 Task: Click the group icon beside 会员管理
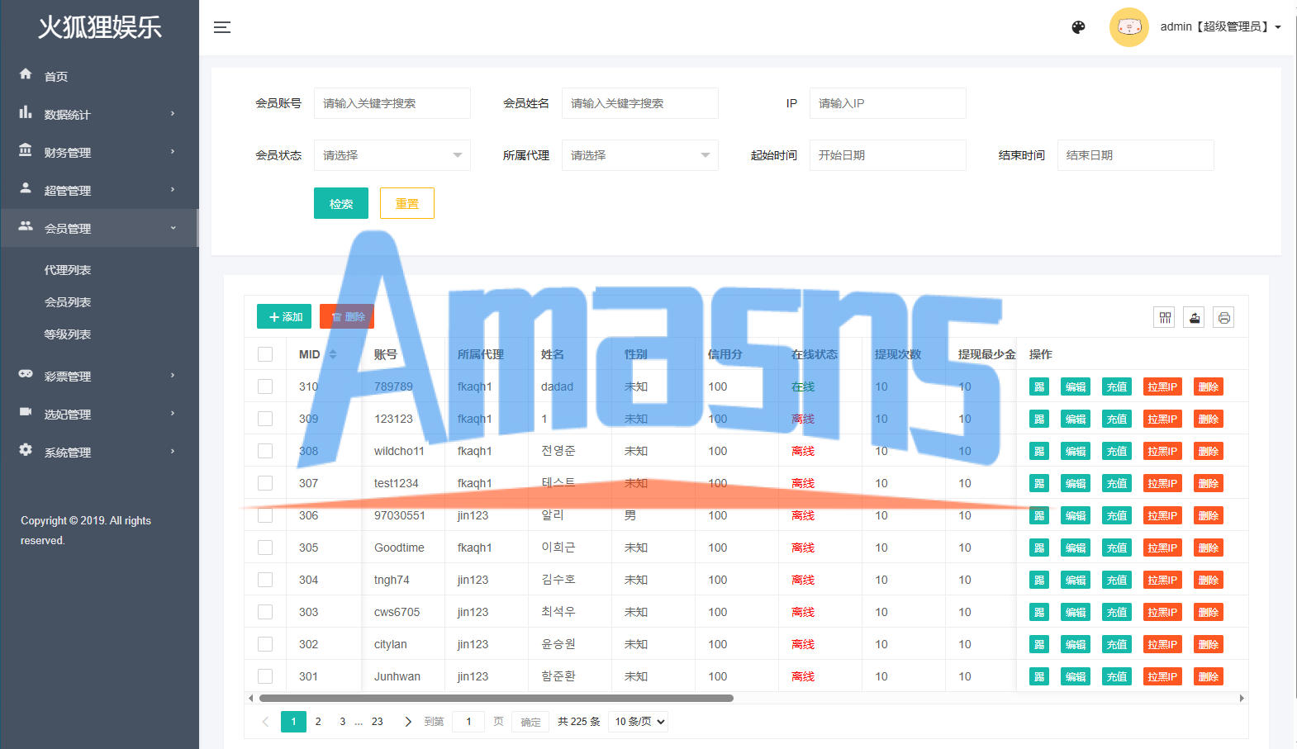point(26,226)
